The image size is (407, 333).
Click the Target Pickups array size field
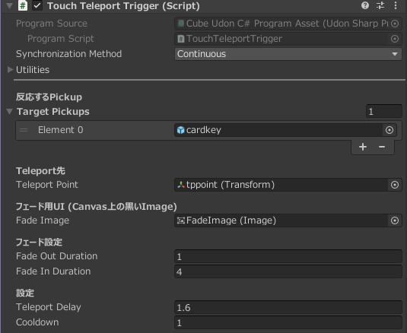(x=384, y=112)
